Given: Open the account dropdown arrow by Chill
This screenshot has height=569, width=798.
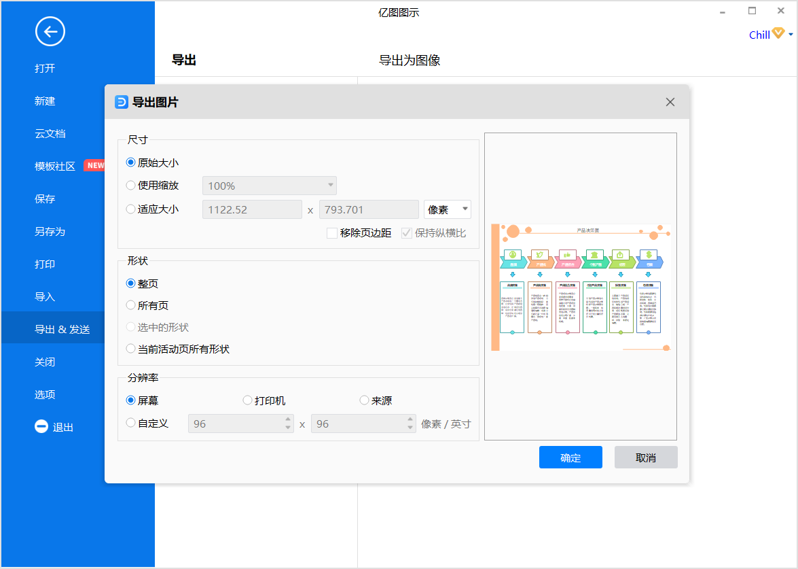Looking at the screenshot, I should 791,34.
